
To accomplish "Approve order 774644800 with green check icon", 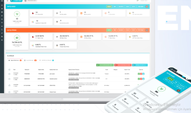I will point(139,74).
